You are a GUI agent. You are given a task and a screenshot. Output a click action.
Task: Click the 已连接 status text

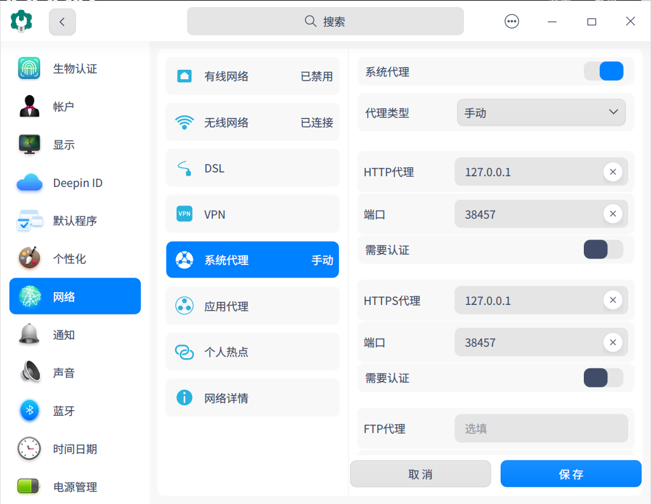(317, 122)
